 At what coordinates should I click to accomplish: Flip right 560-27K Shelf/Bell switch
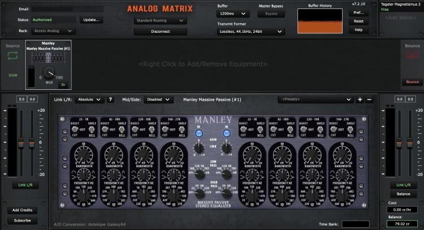[350, 129]
